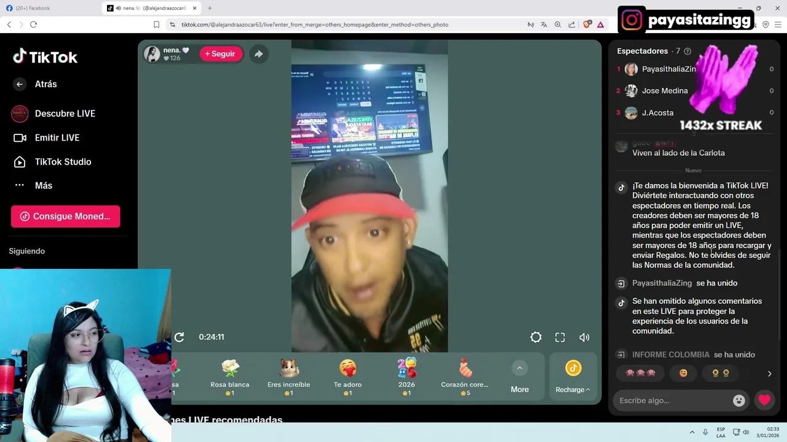Image resolution: width=787 pixels, height=442 pixels.
Task: Reload the browser page
Action: (x=33, y=25)
